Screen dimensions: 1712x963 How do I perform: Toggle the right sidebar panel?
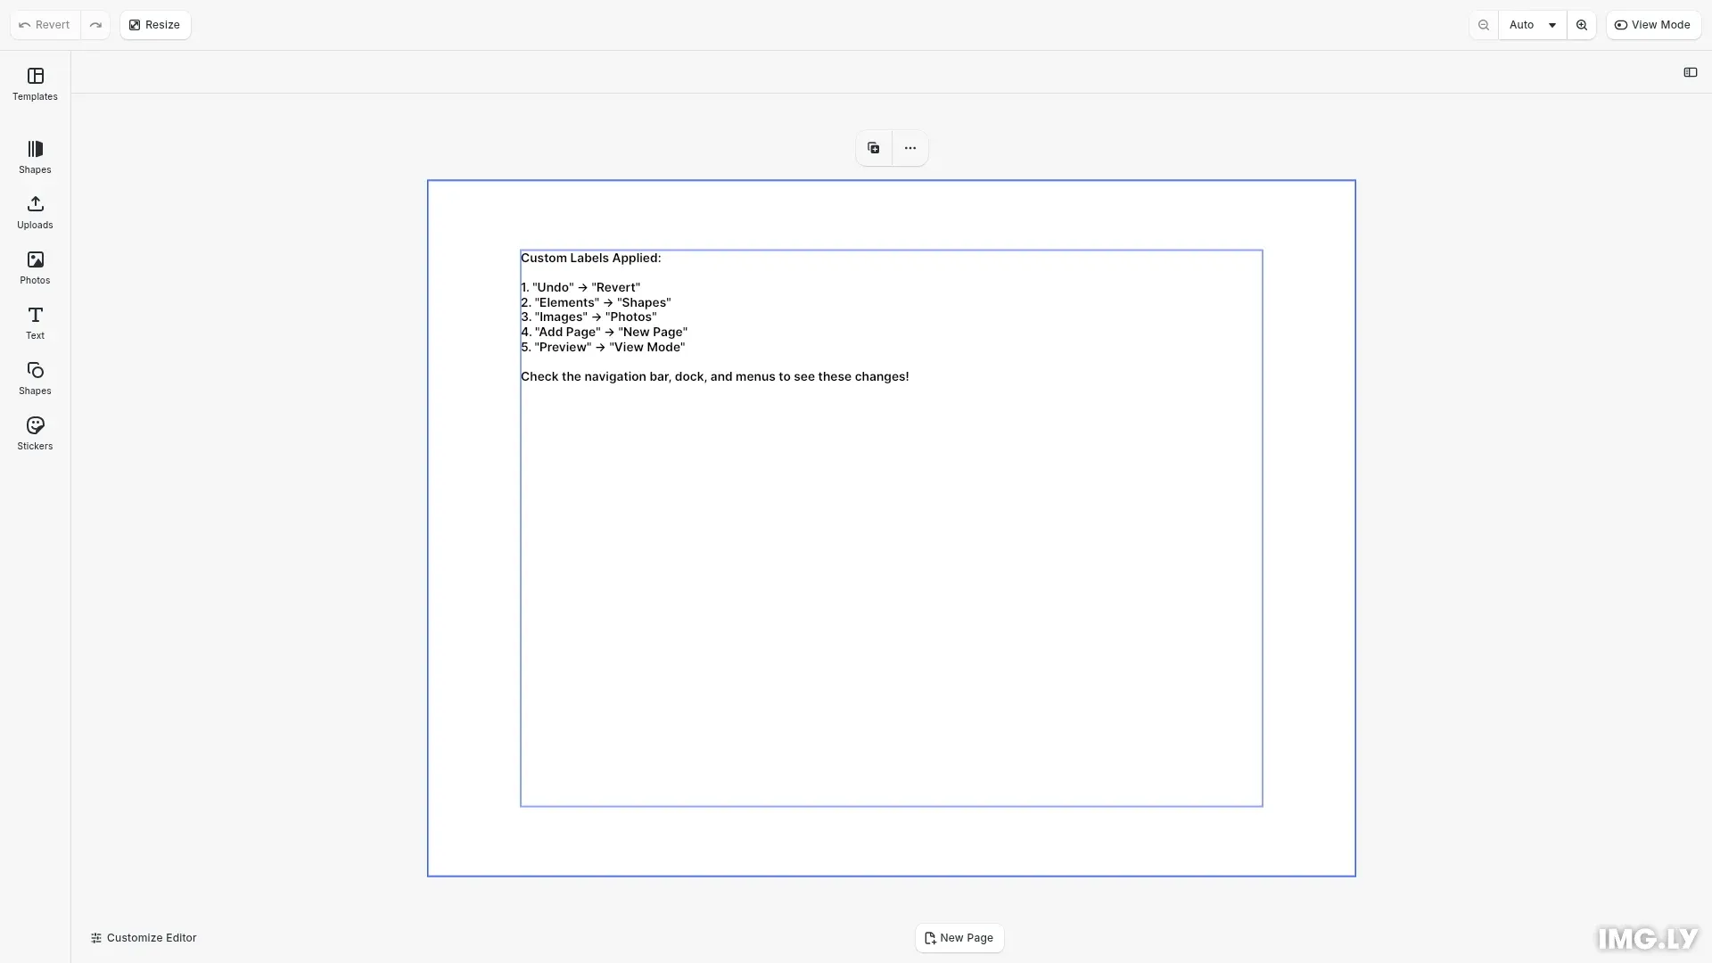(x=1691, y=72)
